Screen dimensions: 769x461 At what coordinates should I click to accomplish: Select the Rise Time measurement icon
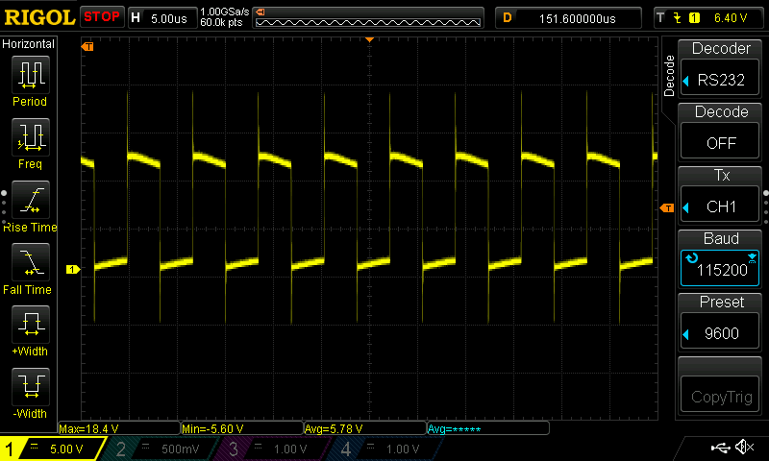coord(31,200)
